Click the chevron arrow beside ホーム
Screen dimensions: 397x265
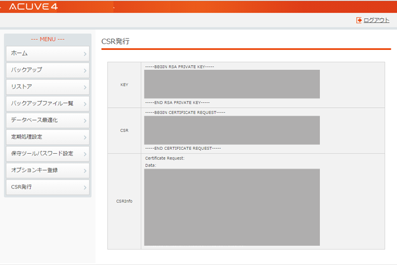(x=85, y=54)
